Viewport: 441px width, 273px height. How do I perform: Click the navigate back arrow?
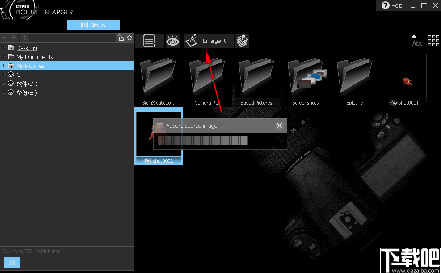point(4,38)
